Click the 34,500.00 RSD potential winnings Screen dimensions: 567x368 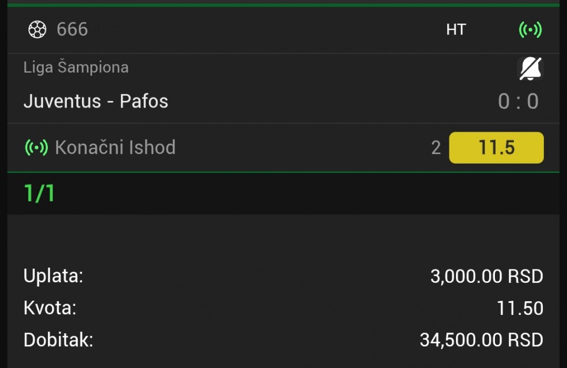(481, 340)
